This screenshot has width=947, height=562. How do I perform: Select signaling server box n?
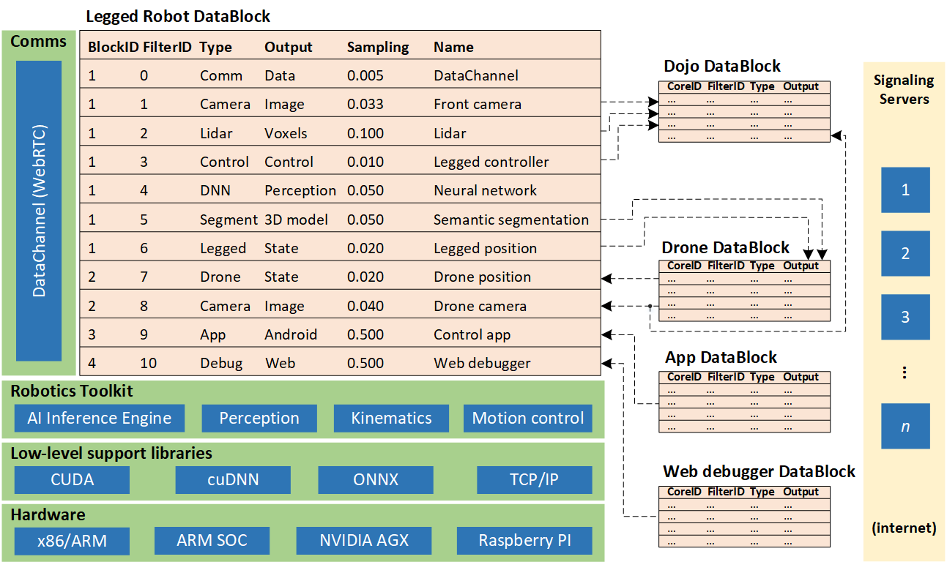click(905, 426)
